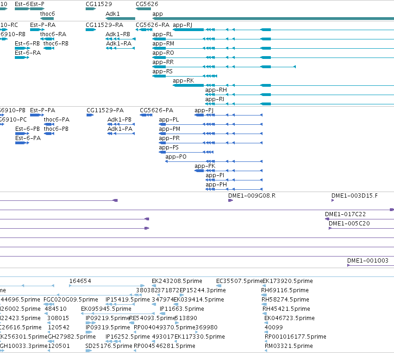
Task: Click the Est-P gene label
Action: [37, 4]
